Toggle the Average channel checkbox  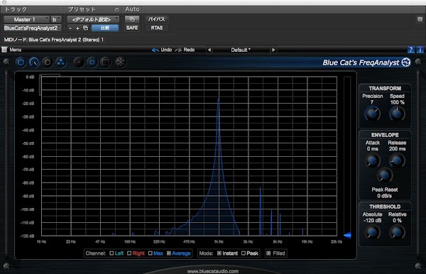[169, 253]
